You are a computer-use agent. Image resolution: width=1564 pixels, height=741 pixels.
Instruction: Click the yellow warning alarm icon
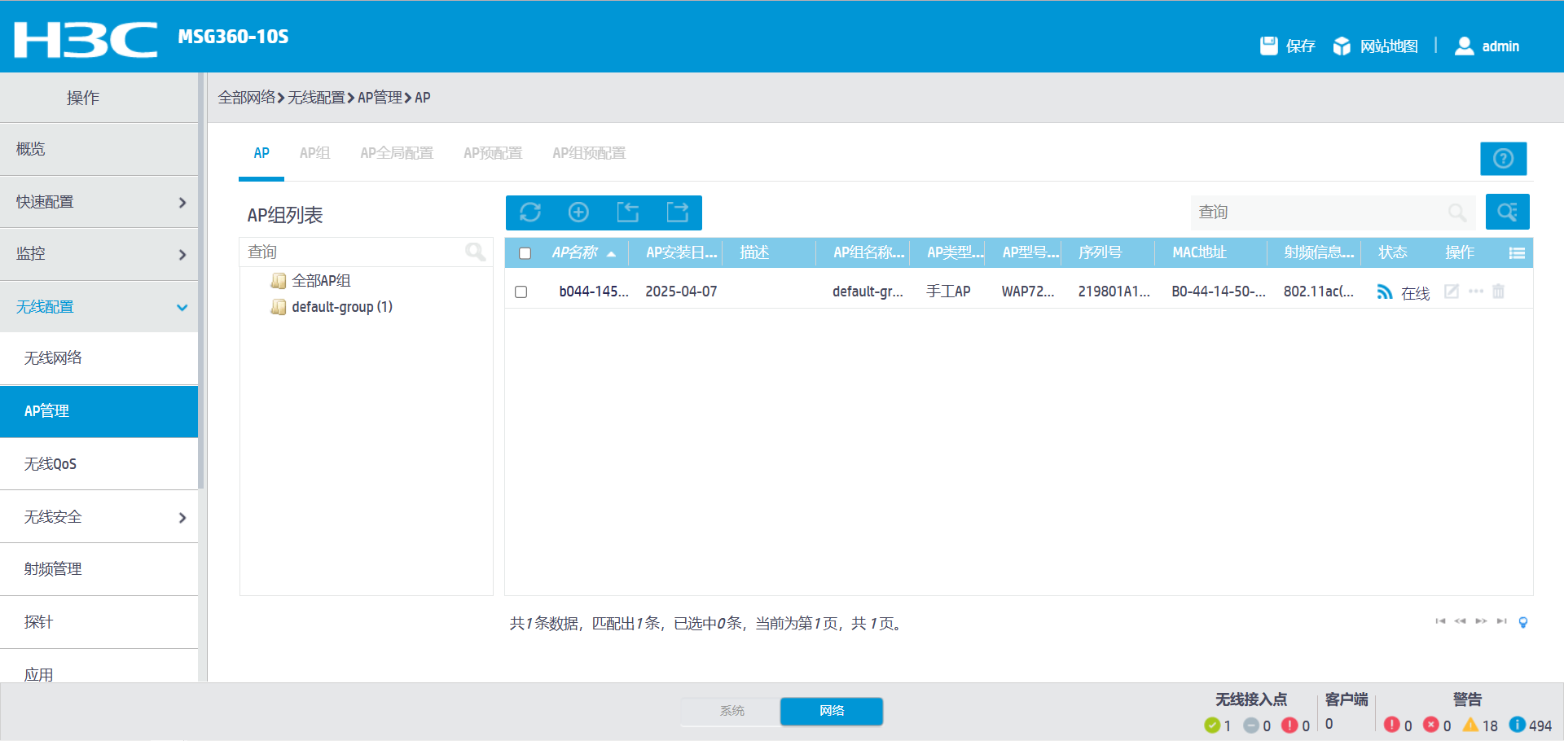click(1470, 724)
